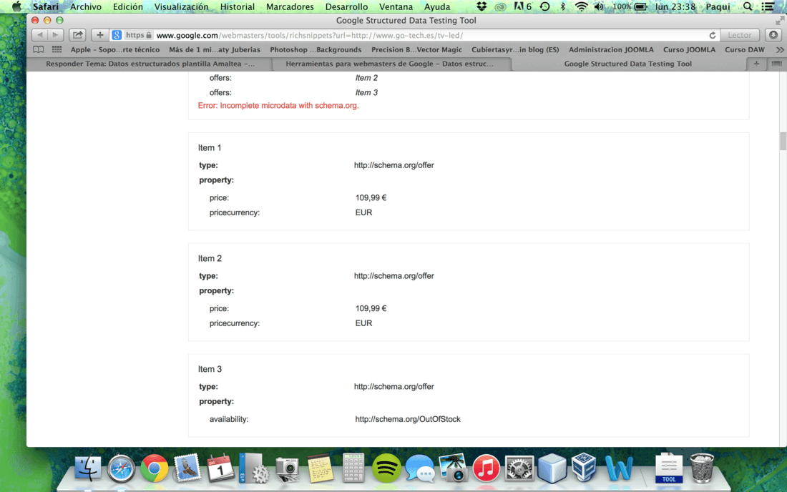Open the Más de 1 mi…aty Juberias bookmark

pos(215,49)
